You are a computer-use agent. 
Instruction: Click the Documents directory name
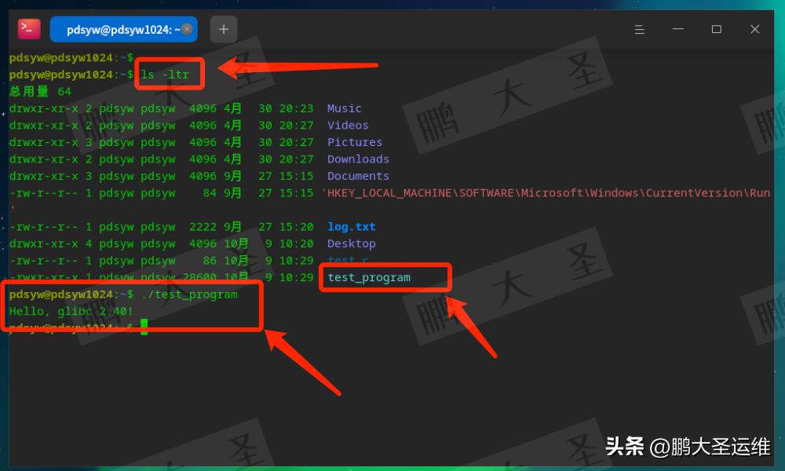tap(358, 176)
